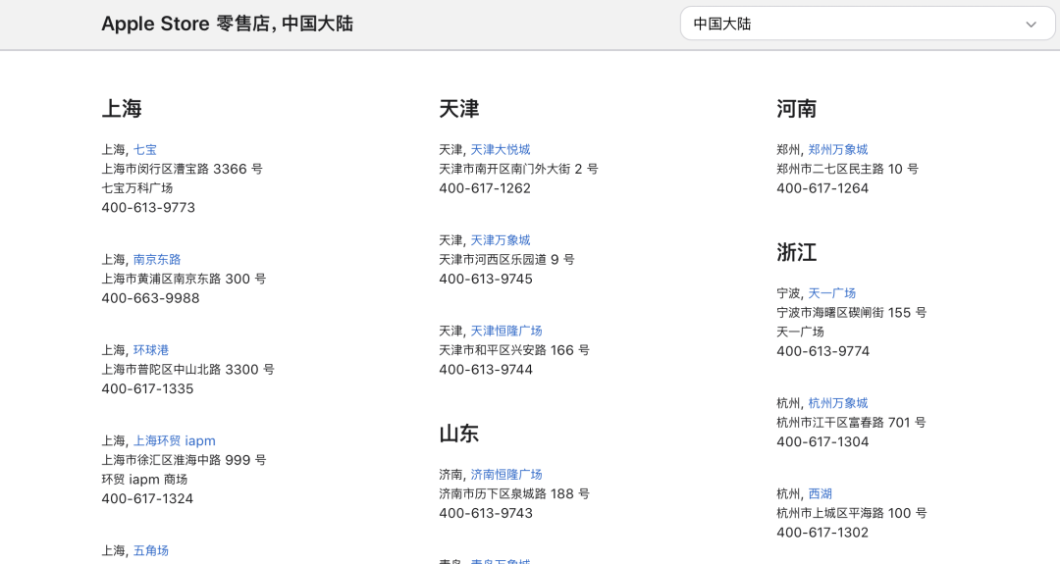
Task: Click phone number 400-617-1262
Action: (x=485, y=187)
